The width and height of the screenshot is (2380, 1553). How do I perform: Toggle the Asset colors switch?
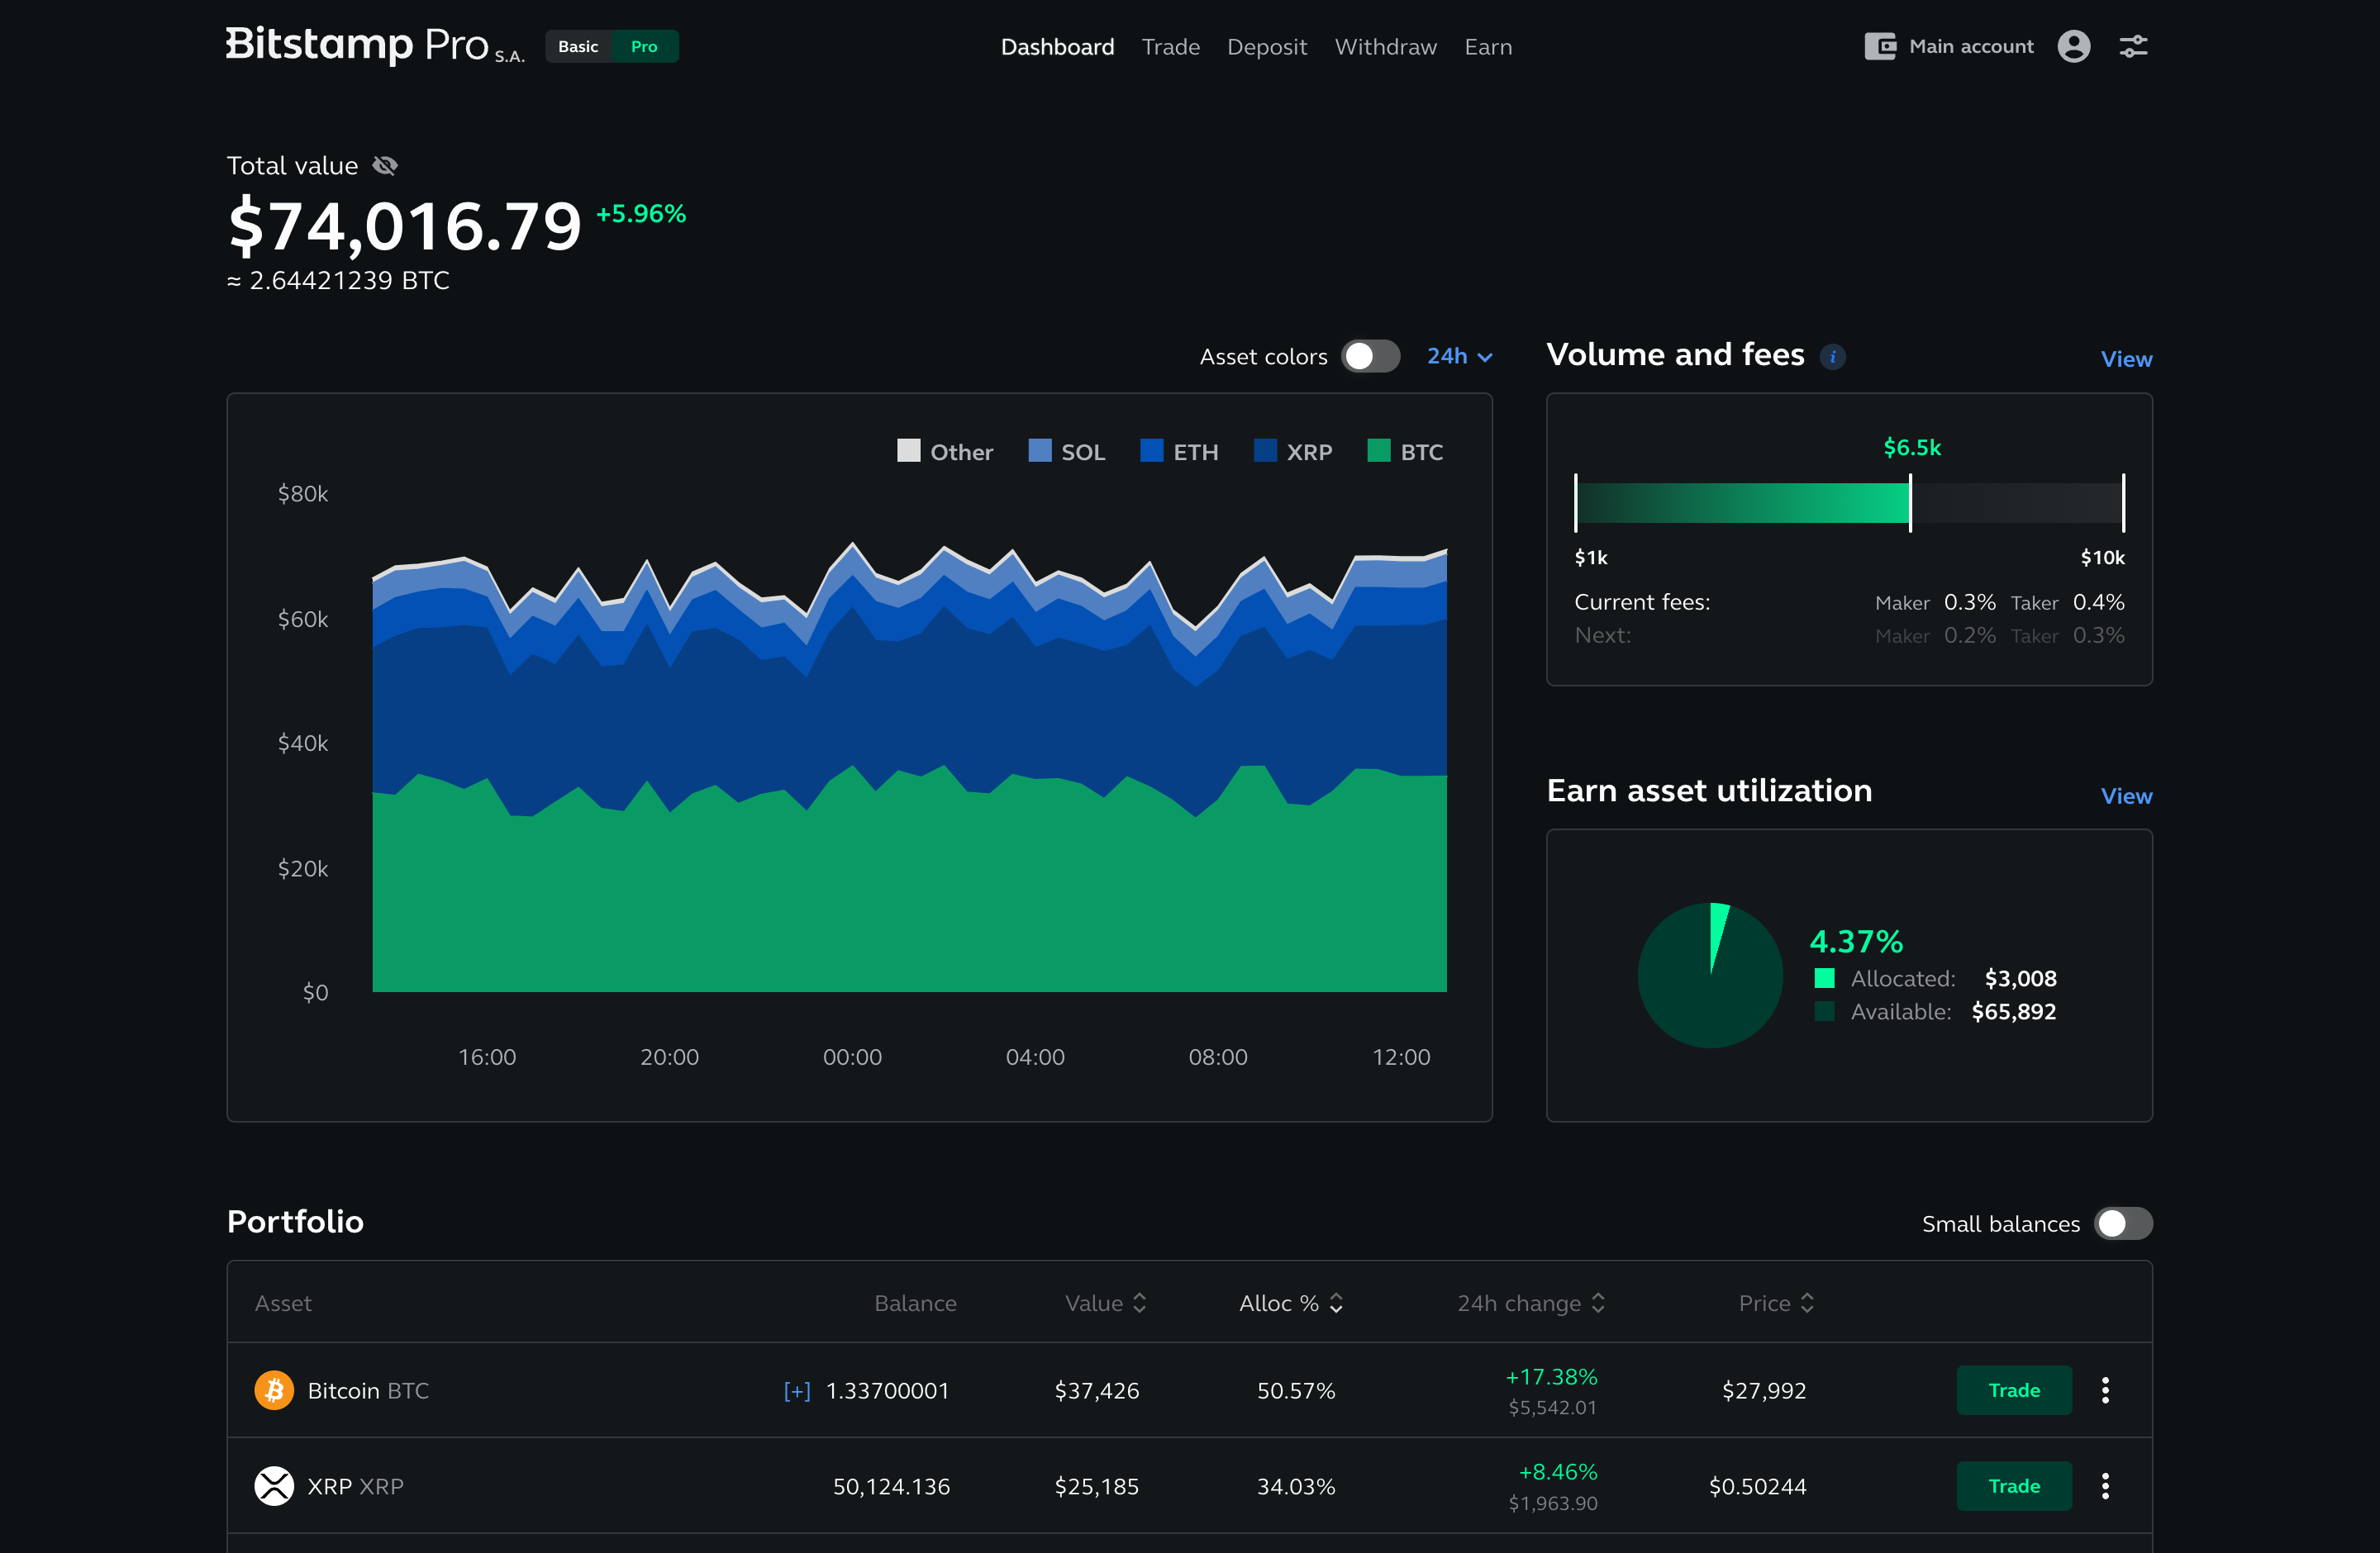coord(1372,359)
